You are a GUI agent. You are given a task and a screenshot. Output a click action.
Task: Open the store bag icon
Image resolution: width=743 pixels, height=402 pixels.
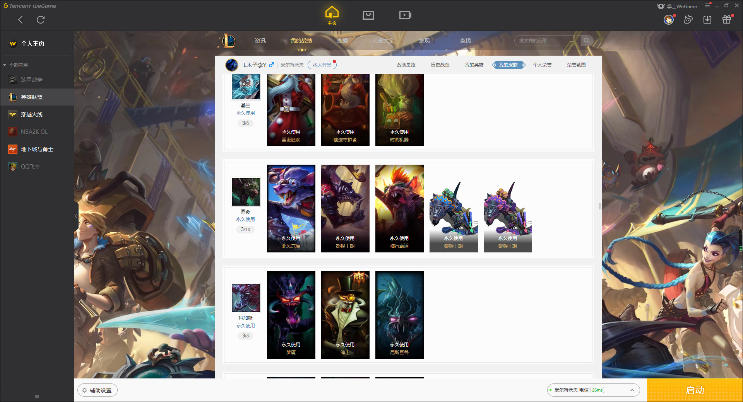368,15
